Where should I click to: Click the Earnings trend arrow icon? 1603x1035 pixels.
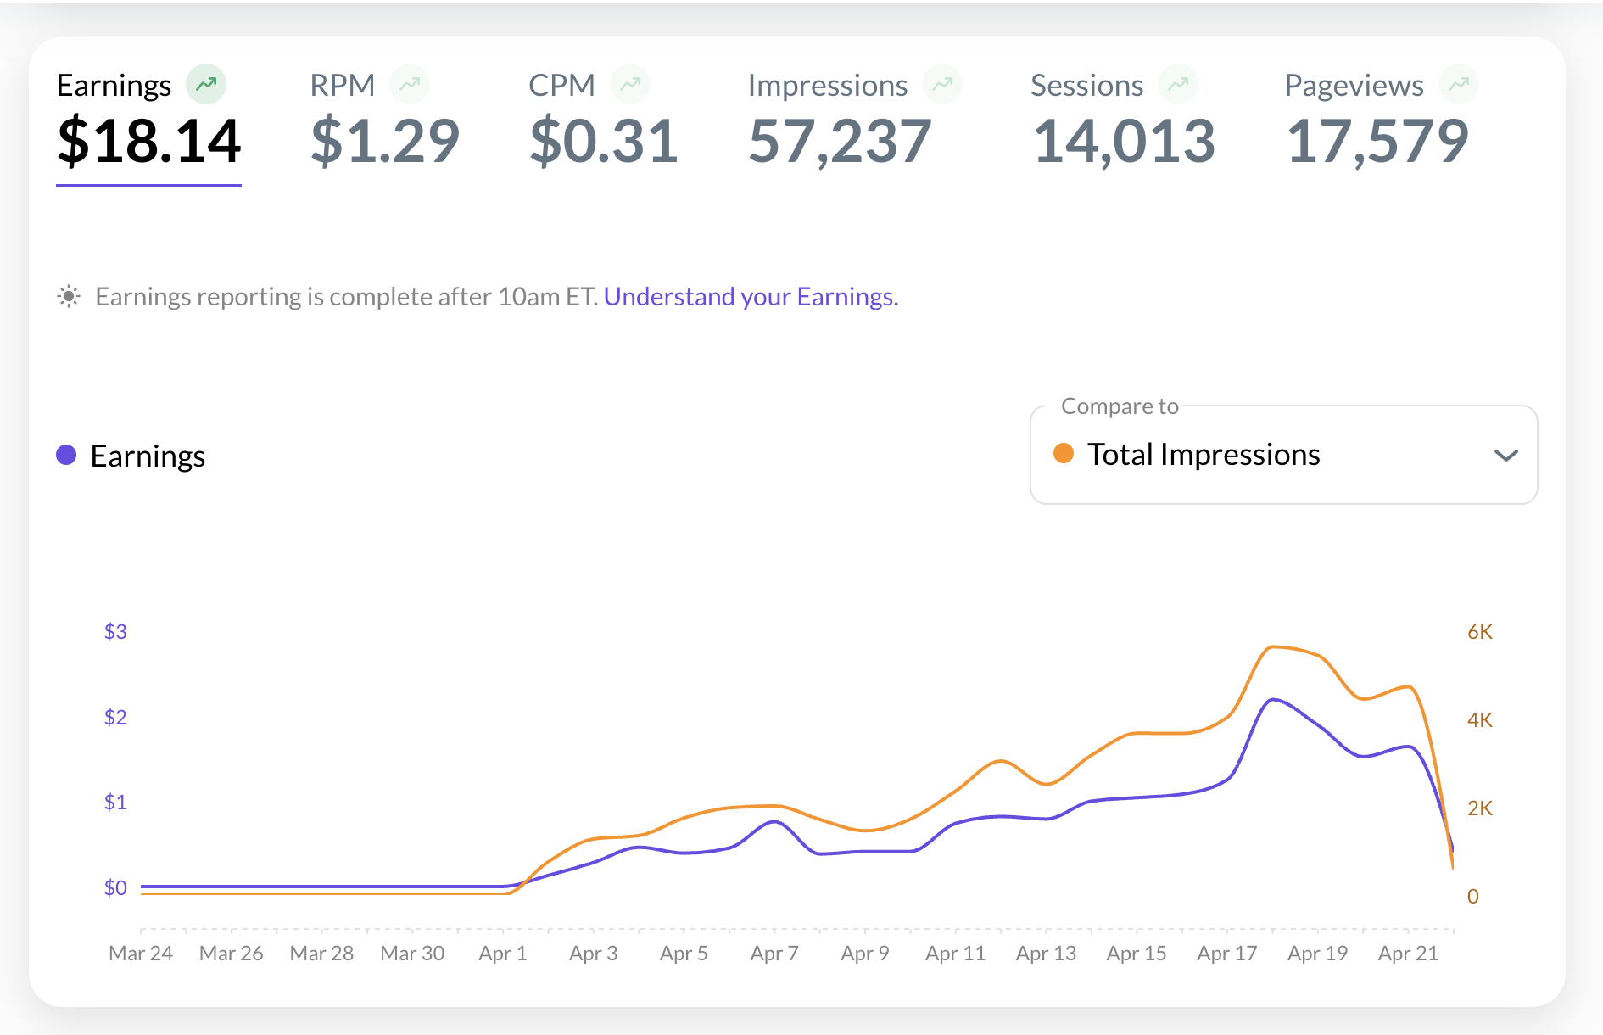(x=206, y=85)
